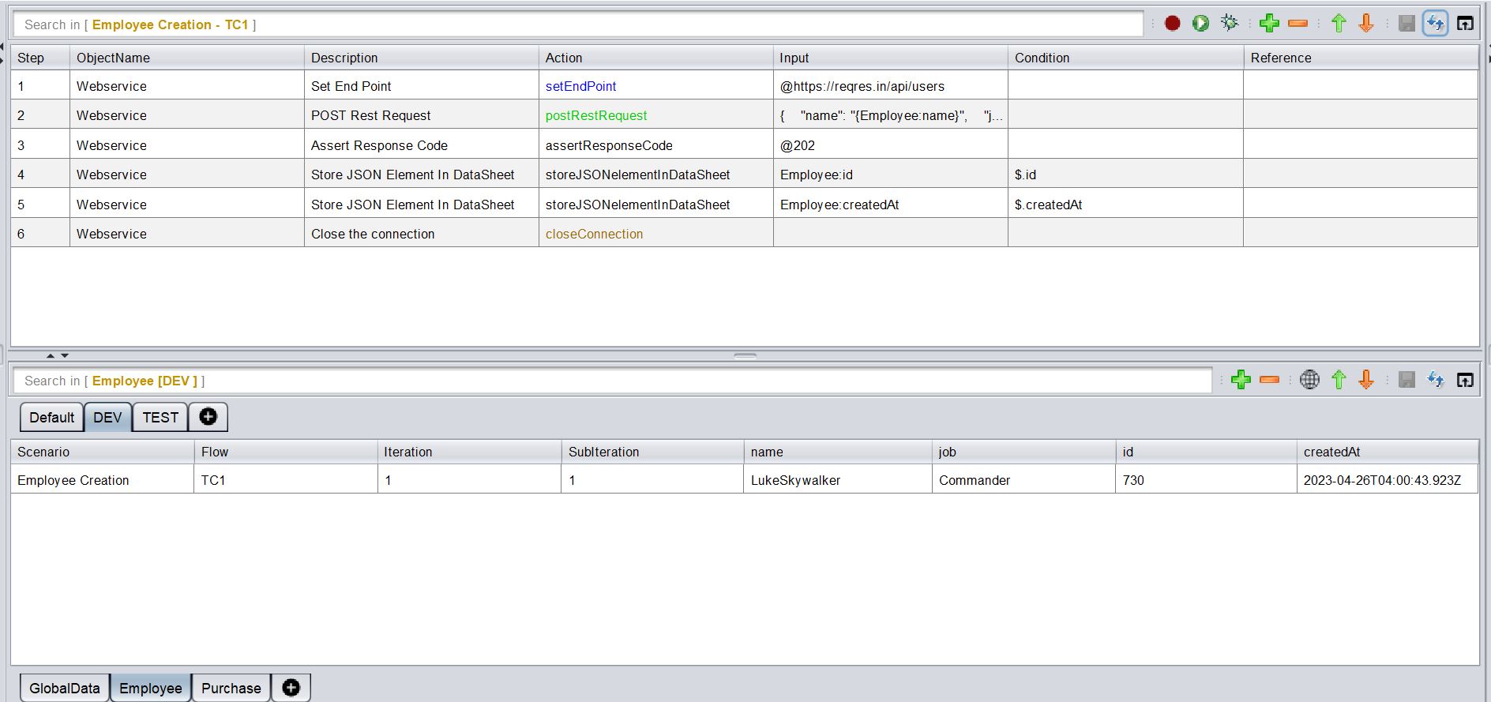The width and height of the screenshot is (1491, 702).
Task: Add a new data sheet with plus tab
Action: point(291,688)
